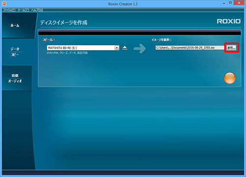Open the ヘルプ(H) menu
This screenshot has width=246, height=177.
pyautogui.click(x=37, y=10)
